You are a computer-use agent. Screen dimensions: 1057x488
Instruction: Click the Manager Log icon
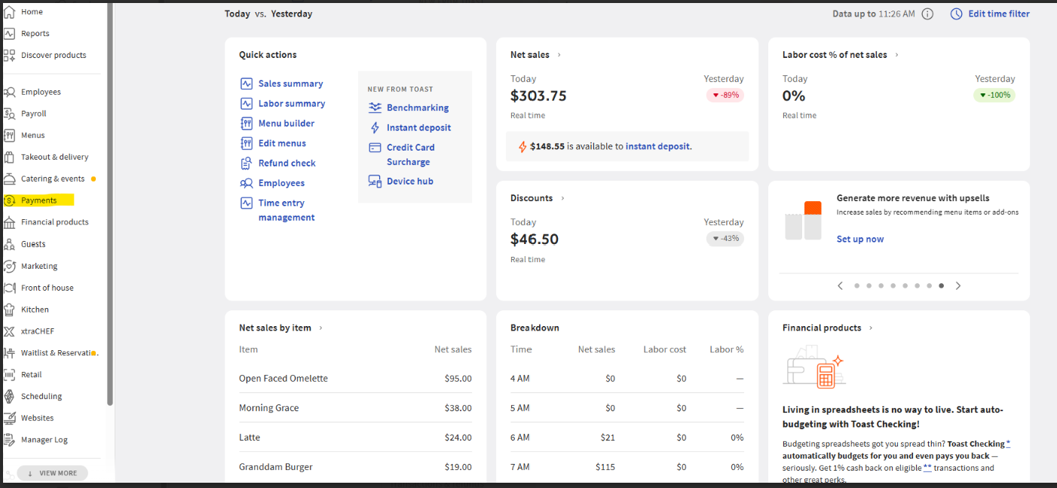click(10, 440)
